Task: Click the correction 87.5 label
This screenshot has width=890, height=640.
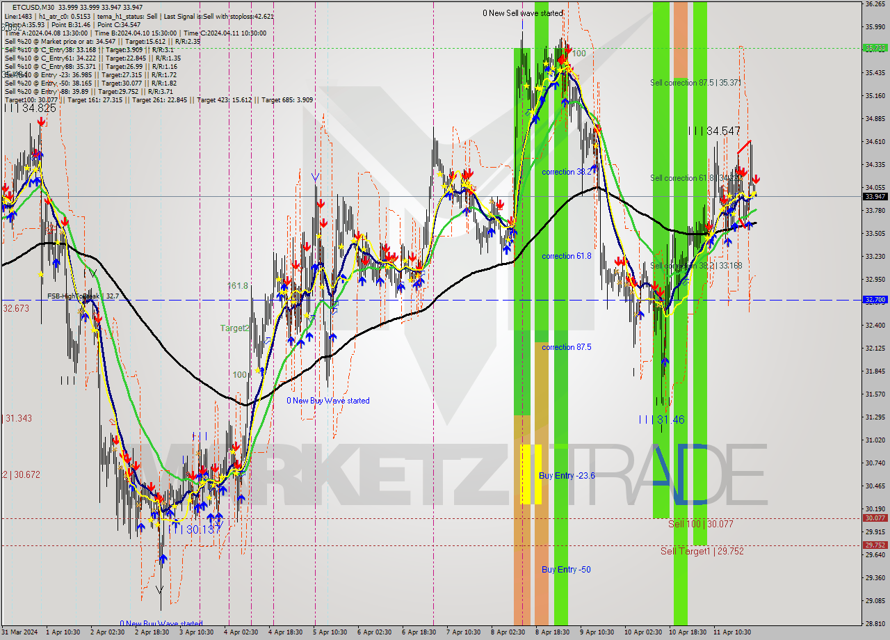Action: point(567,347)
